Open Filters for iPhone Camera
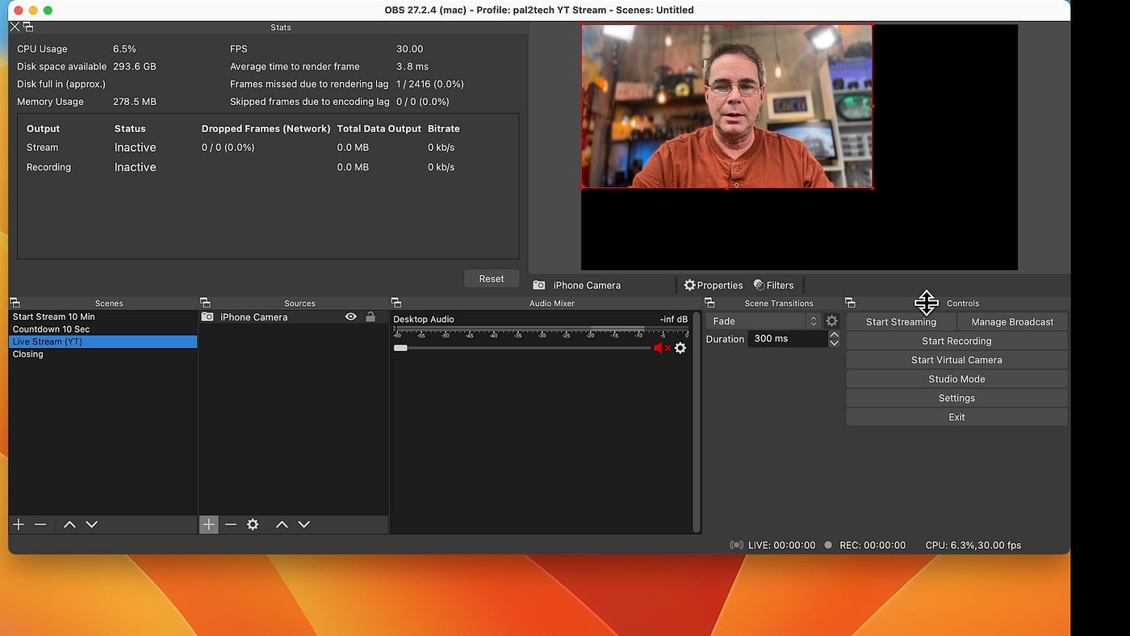 click(x=774, y=285)
